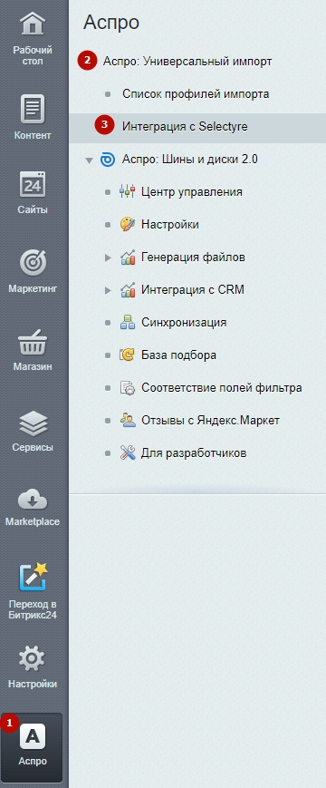Open Интеграция с CRM entry
Viewport: 326px width, 788px height.
pyautogui.click(x=193, y=290)
